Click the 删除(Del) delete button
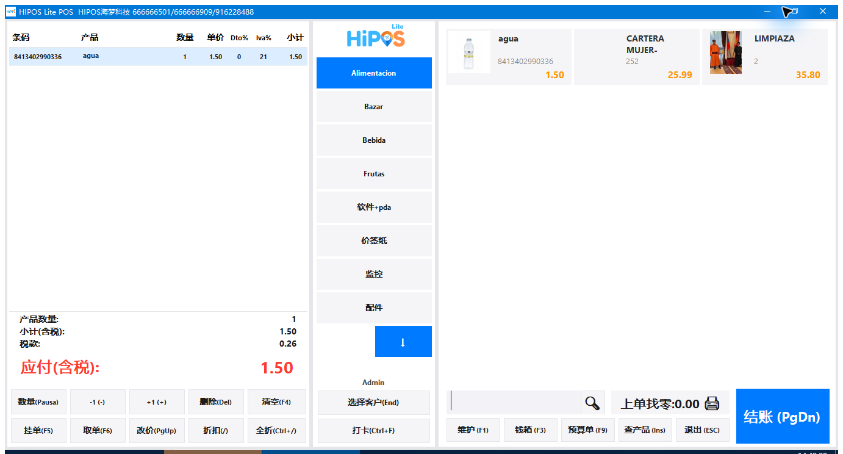The image size is (843, 454). coord(216,402)
